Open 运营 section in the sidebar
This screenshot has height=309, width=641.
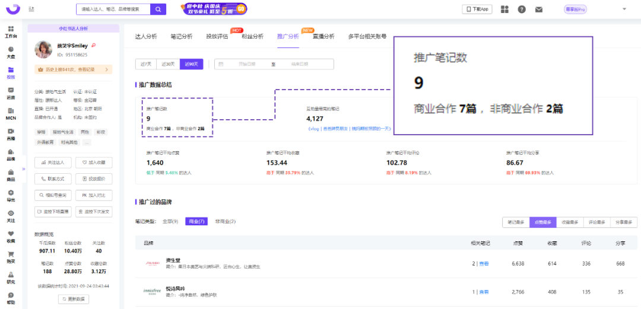(x=11, y=94)
